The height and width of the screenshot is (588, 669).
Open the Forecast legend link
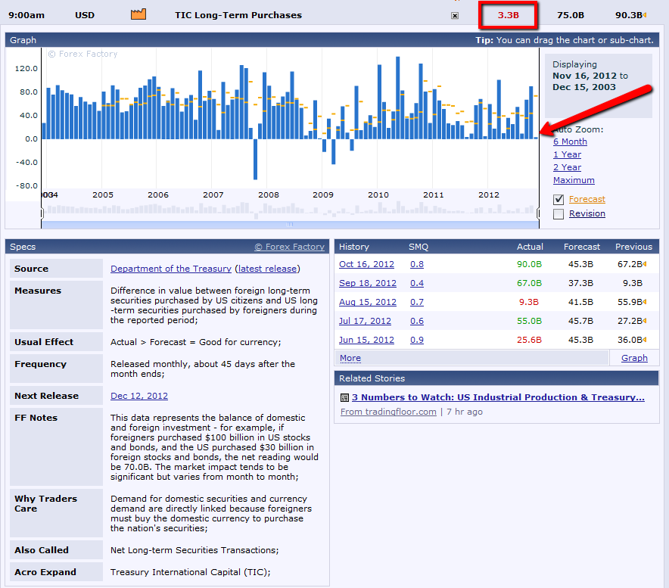tap(587, 199)
